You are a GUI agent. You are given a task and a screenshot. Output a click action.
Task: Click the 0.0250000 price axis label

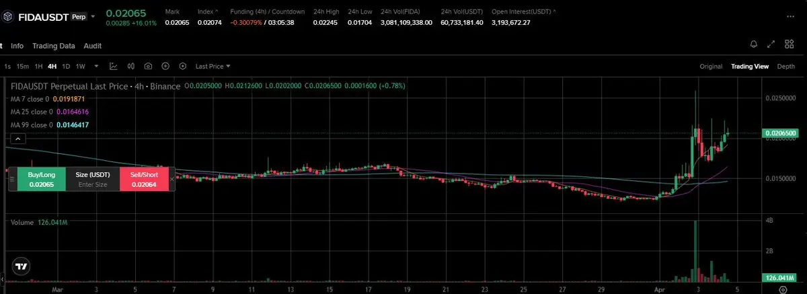[x=780, y=98]
